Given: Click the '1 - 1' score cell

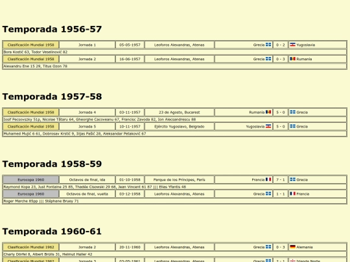Looking at the screenshot, I should click(x=281, y=194).
